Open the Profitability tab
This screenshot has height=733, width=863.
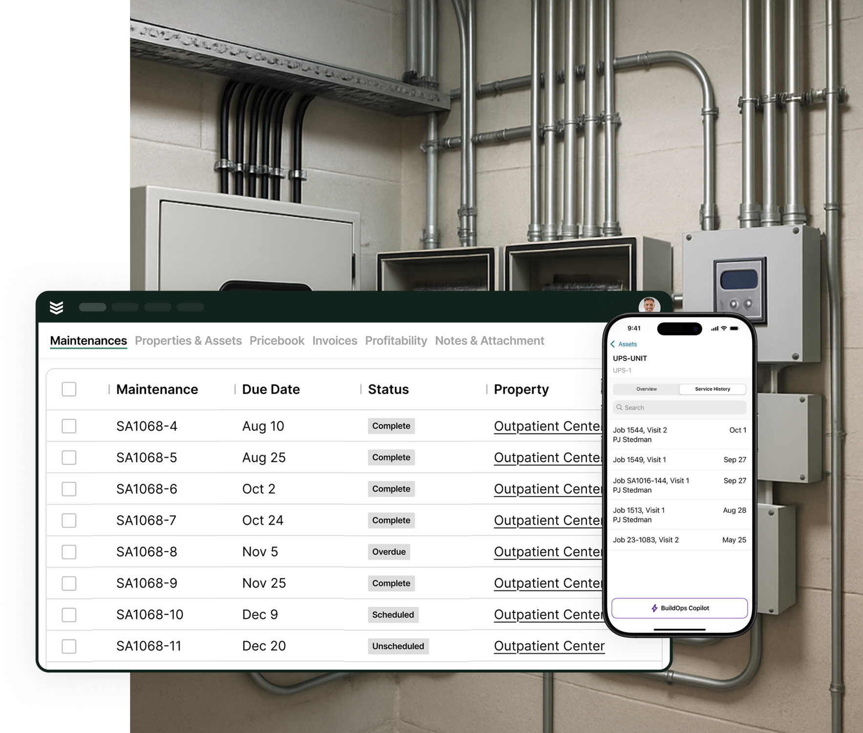coord(395,341)
